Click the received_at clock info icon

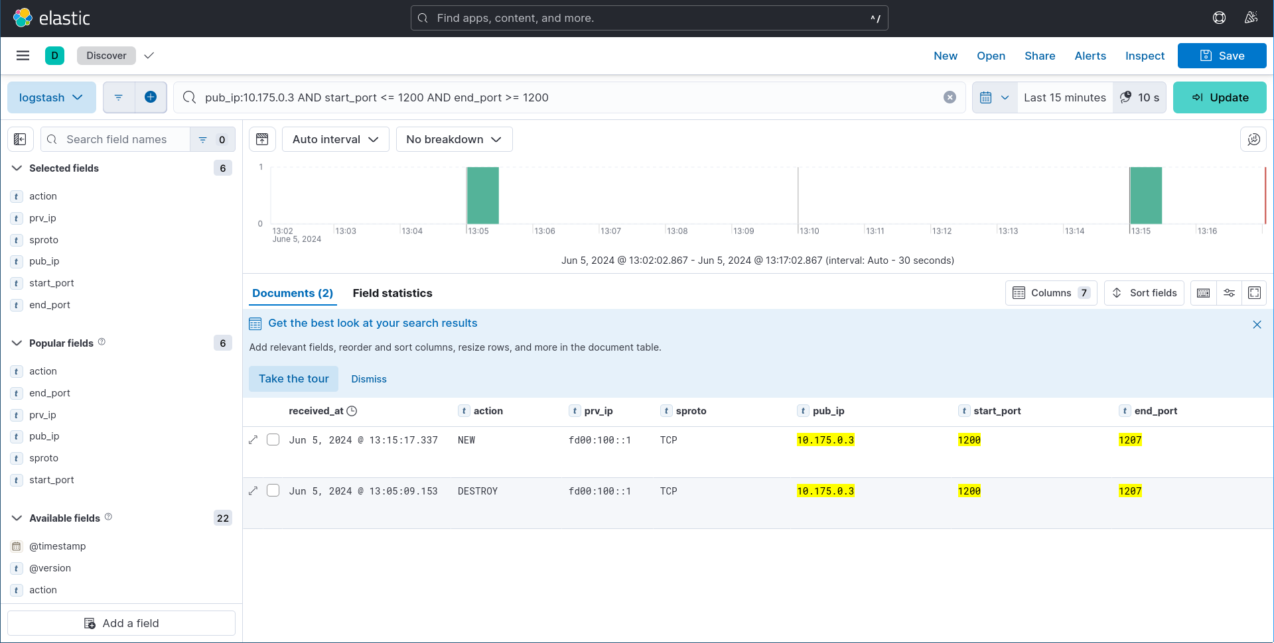click(x=352, y=411)
